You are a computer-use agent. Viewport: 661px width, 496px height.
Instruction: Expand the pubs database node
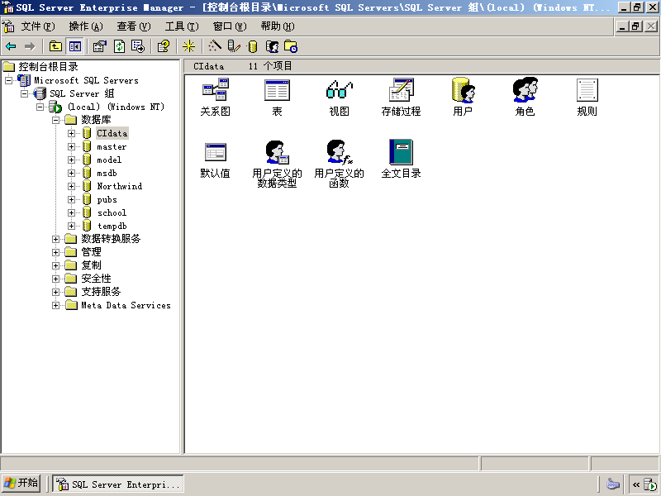(x=71, y=199)
